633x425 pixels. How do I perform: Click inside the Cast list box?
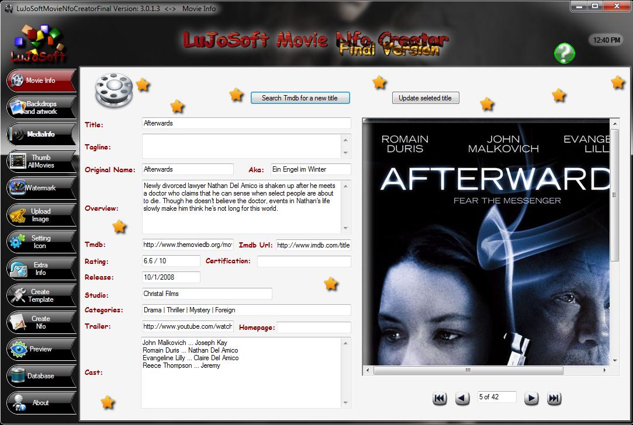click(241, 372)
